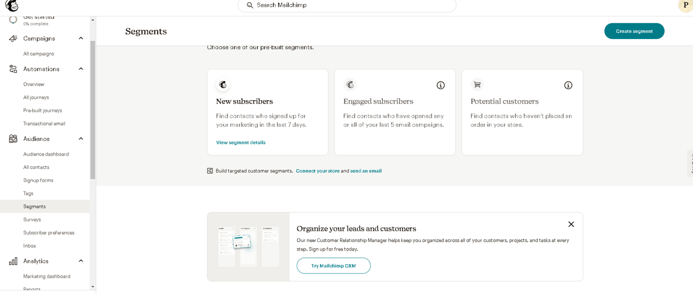Viewport: 693px width, 294px height.
Task: Select Segments in sidebar
Action: click(x=45, y=206)
